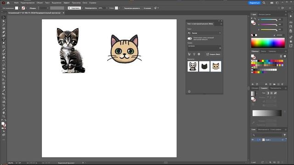Select the Zoom magnifier tool
The height and width of the screenshot is (165, 294).
pos(4,116)
